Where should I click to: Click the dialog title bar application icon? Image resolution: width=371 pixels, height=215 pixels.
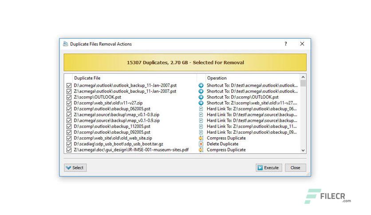point(66,44)
